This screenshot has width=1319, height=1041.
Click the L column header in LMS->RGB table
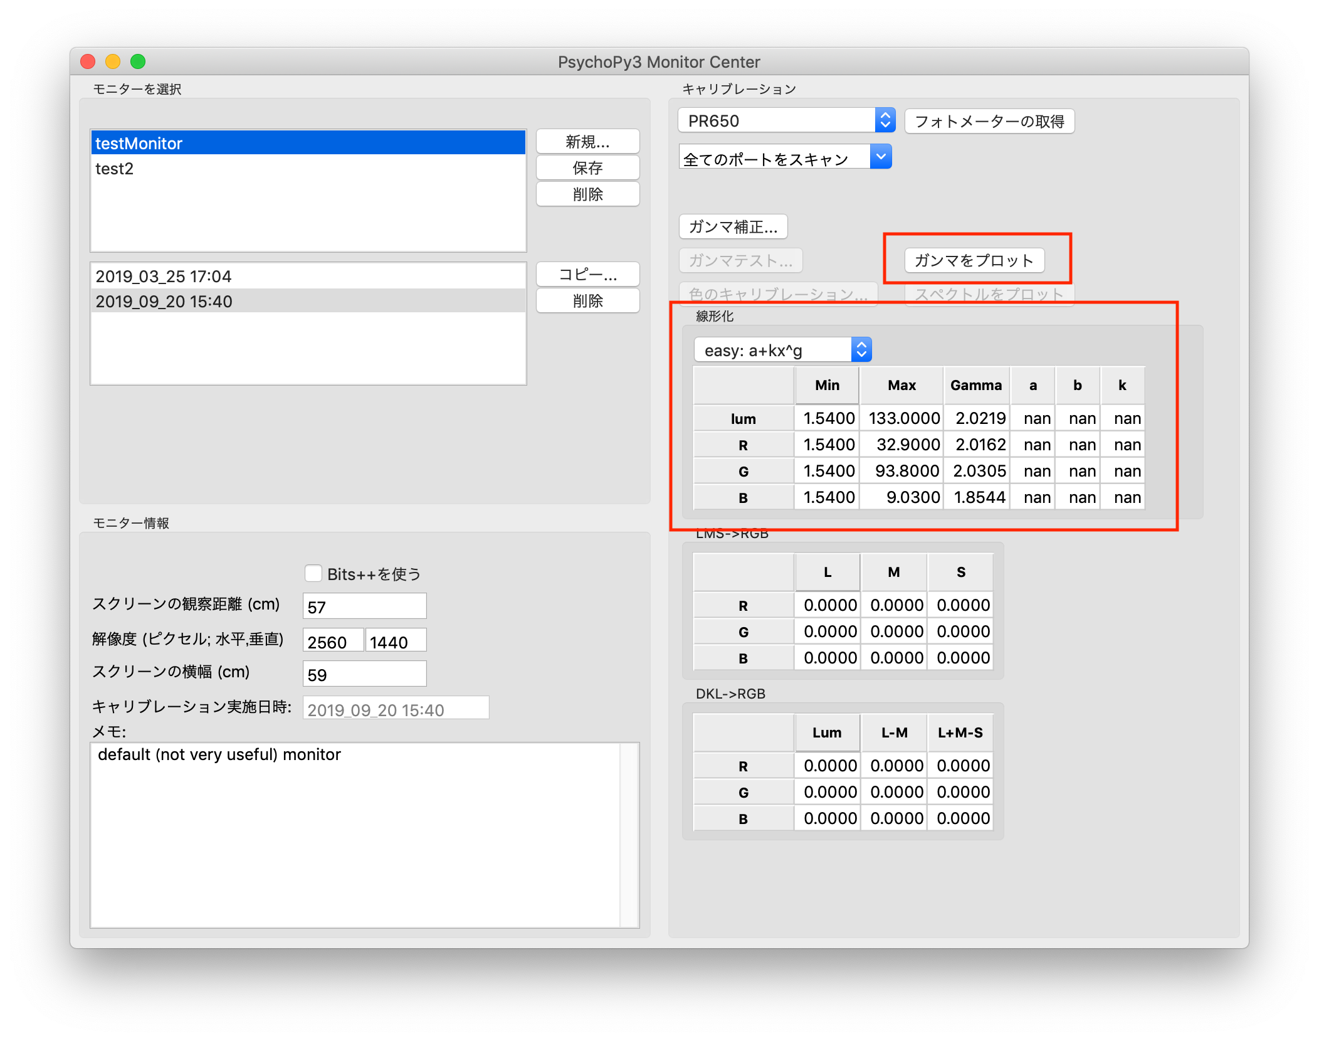[828, 572]
